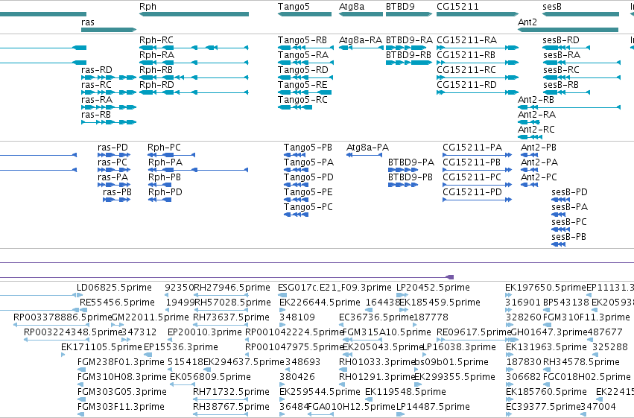634x418 pixels.
Task: Click transcript BTBD9-RB
Action: [408, 55]
